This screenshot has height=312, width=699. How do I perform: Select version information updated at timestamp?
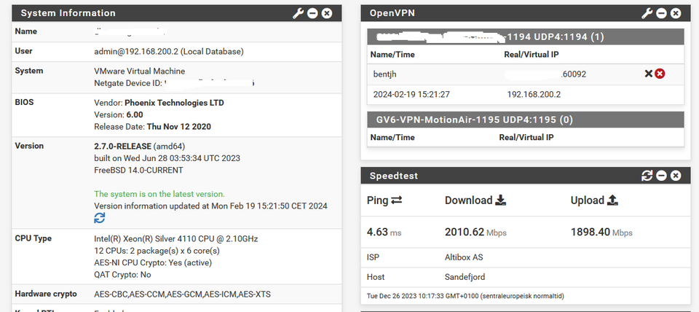[x=211, y=206]
